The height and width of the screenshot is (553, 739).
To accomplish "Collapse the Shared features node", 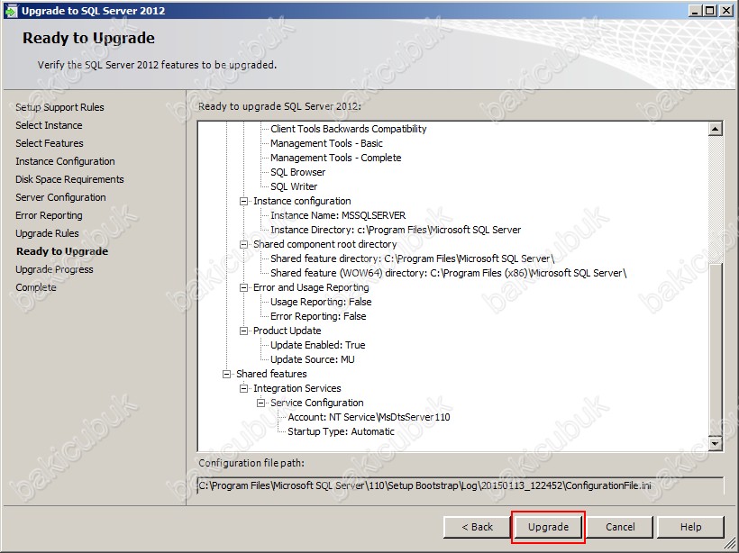I will click(x=227, y=374).
